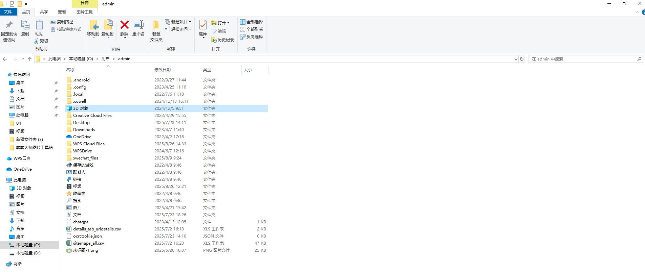This screenshot has height=272, width=645.
Task: Sort by the Modified Date (修改日期) column
Action: (x=163, y=70)
